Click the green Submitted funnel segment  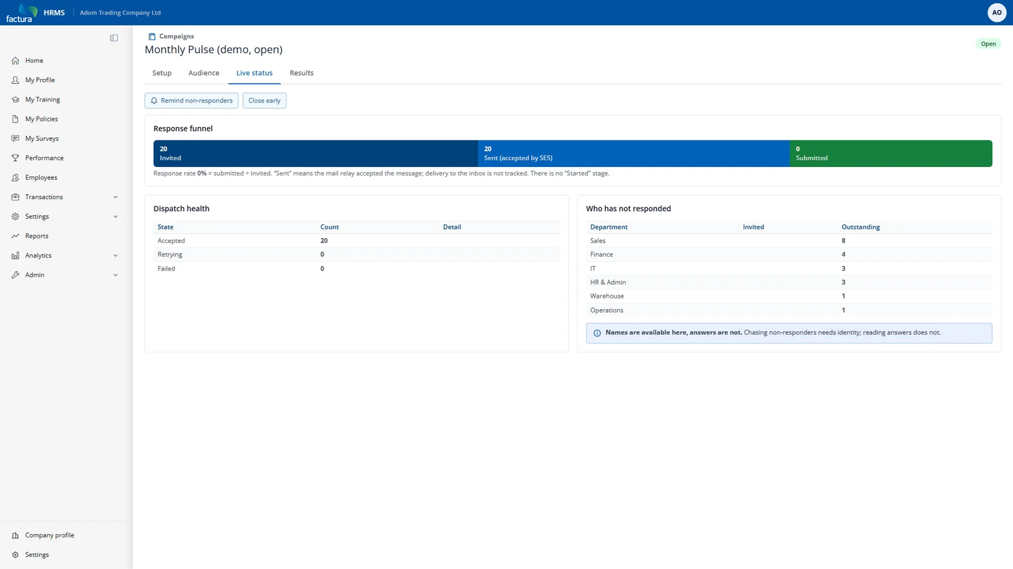coord(891,154)
